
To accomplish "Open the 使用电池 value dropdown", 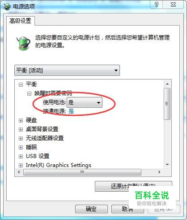I will [x=85, y=102].
